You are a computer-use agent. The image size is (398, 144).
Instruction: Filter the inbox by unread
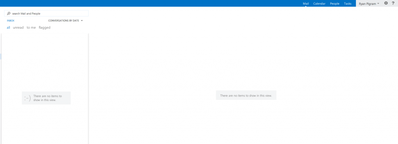[x=18, y=27]
